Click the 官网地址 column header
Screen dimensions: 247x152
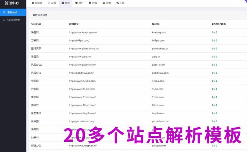point(74,24)
